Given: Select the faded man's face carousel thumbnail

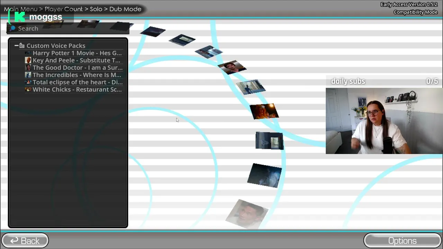Looking at the screenshot, I should (x=247, y=214).
